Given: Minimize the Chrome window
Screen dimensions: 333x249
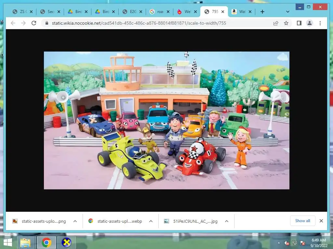Looking at the screenshot, I should pyautogui.click(x=300, y=7).
